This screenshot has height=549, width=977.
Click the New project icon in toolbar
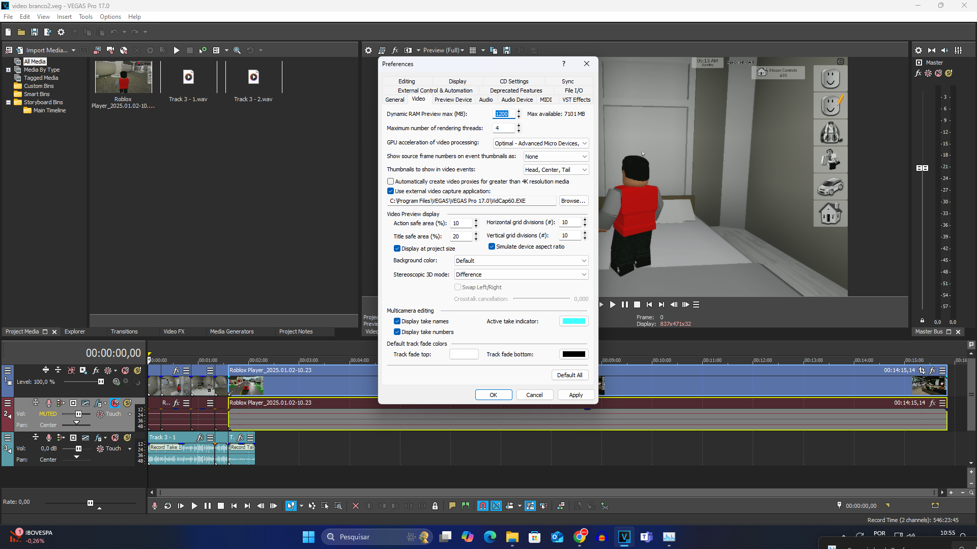8,32
